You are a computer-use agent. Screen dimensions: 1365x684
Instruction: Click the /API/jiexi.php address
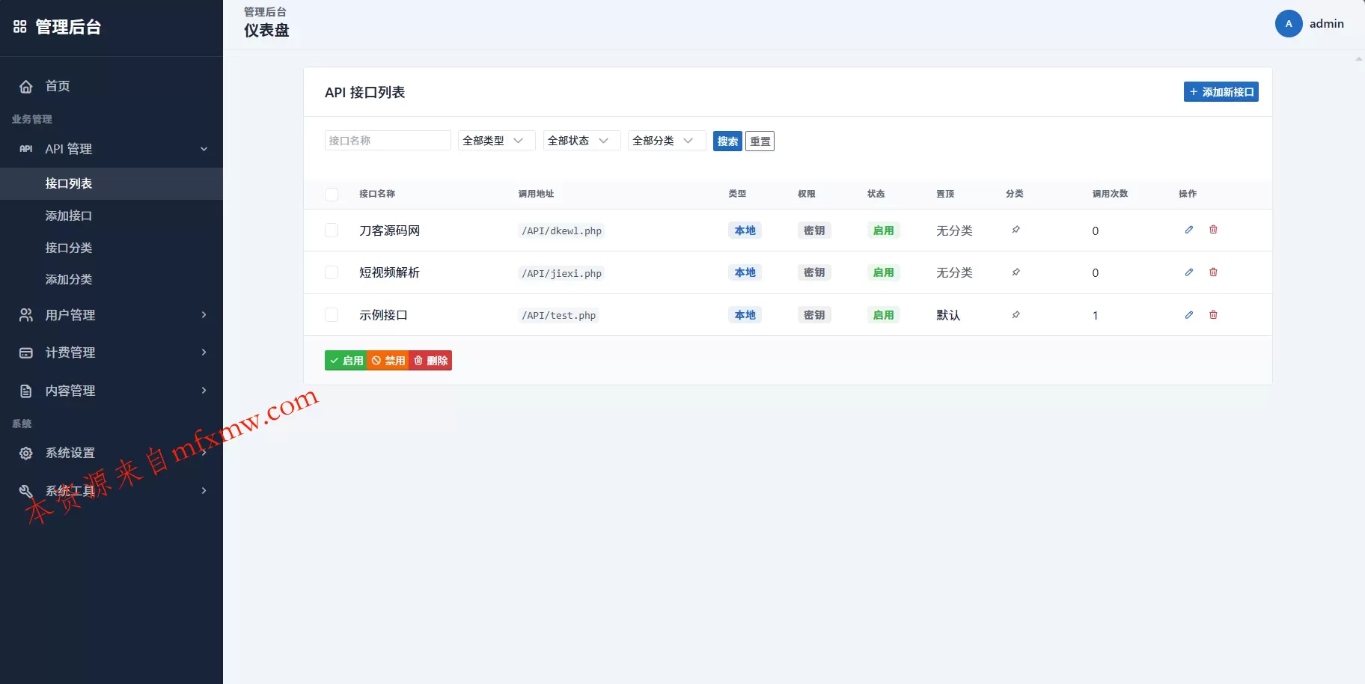[561, 273]
